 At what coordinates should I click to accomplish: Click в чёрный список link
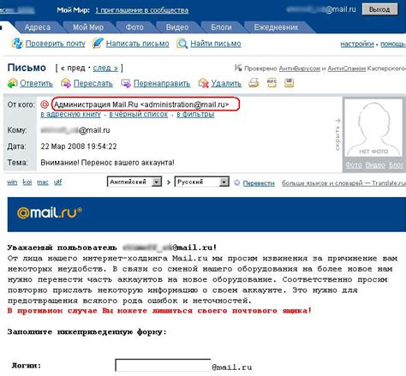click(139, 114)
